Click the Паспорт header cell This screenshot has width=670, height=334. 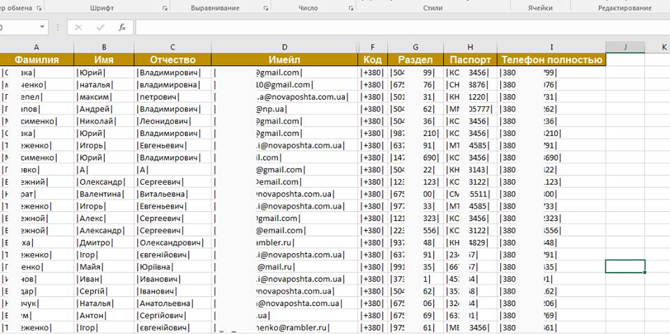pyautogui.click(x=470, y=60)
